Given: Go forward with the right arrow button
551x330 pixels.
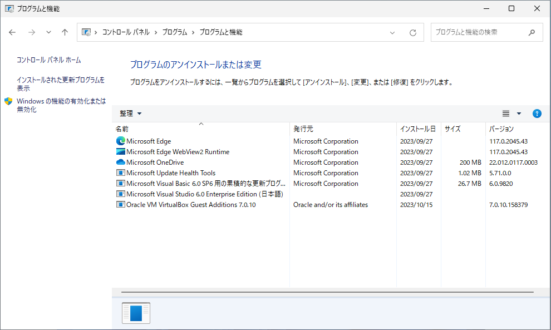Looking at the screenshot, I should pos(32,32).
